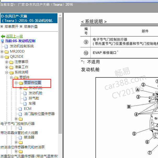Click callout B in the engine diagram

point(129,107)
